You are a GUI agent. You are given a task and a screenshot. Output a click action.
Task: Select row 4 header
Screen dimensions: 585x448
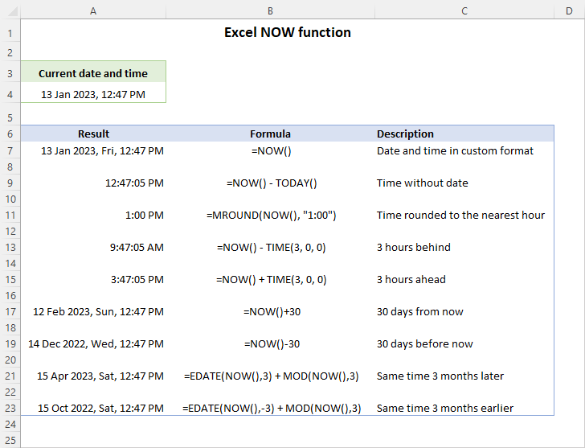coord(10,95)
